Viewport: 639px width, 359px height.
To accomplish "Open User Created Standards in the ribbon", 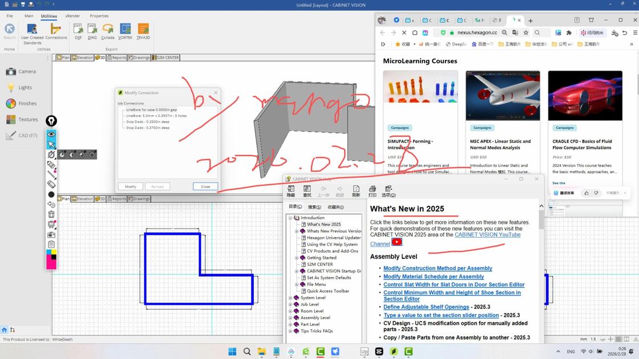I will (x=32, y=34).
